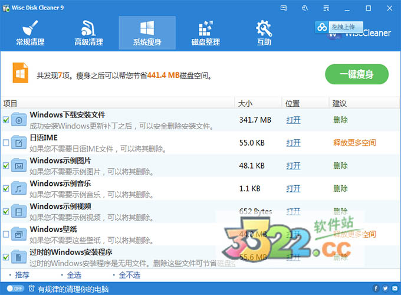Click the alarm clock schedule icon

tap(31, 289)
